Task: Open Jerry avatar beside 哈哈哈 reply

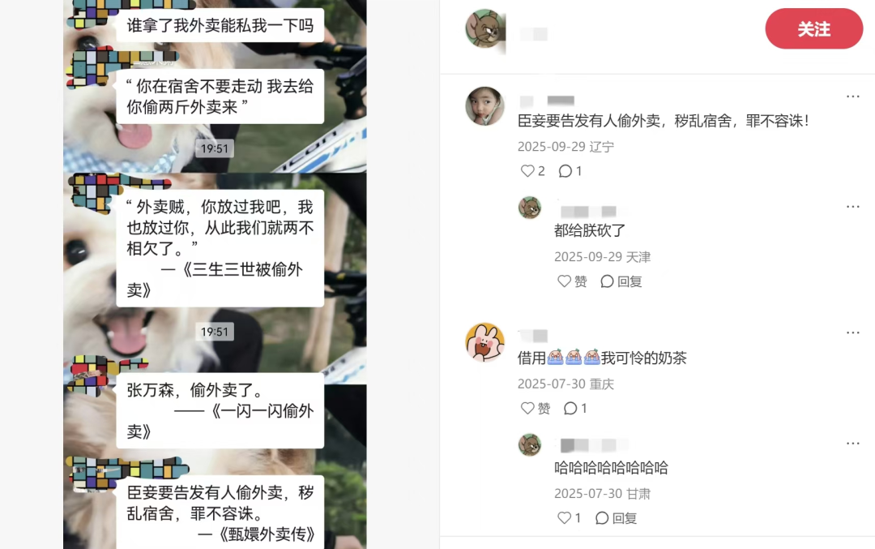Action: coord(530,444)
